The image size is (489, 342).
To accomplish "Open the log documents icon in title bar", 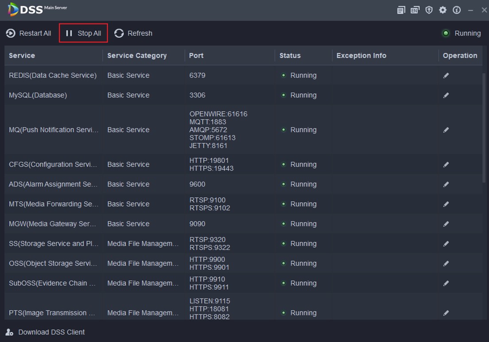I will 401,10.
